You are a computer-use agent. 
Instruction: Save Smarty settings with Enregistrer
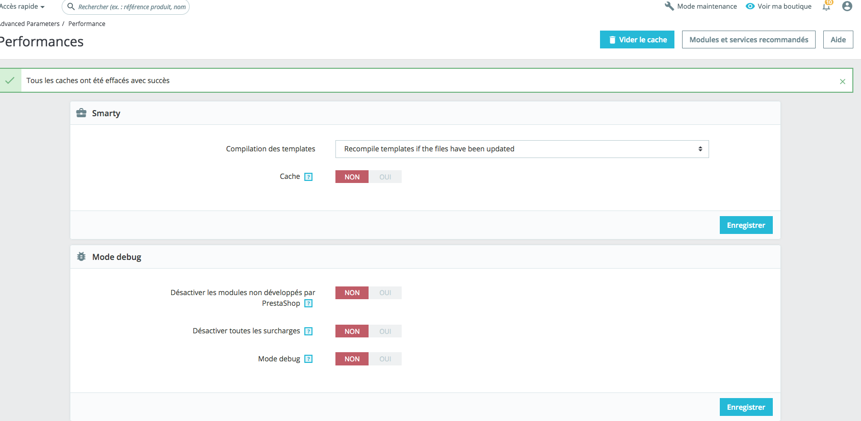(746, 225)
